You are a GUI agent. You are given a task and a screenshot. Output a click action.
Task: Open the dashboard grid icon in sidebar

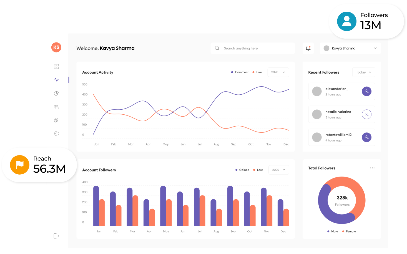pyautogui.click(x=56, y=66)
